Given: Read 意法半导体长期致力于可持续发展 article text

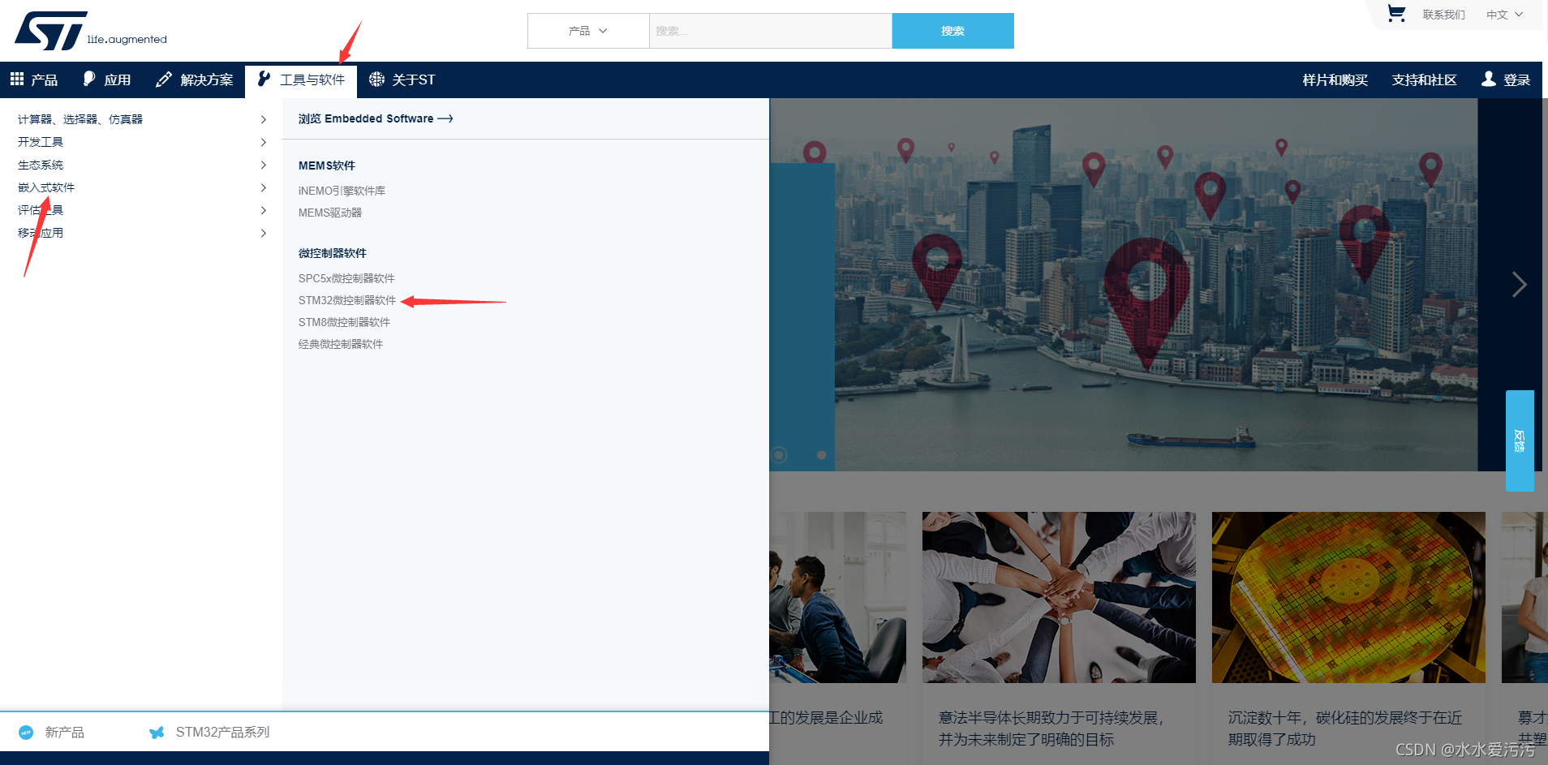Looking at the screenshot, I should [x=1052, y=728].
